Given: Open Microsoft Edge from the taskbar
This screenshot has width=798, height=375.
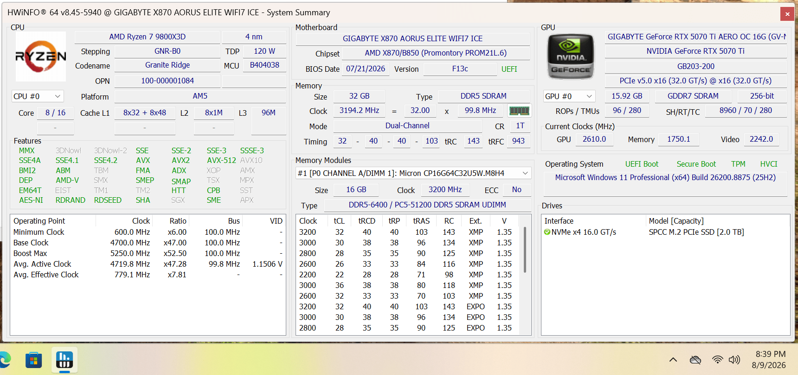Looking at the screenshot, I should click(5, 360).
